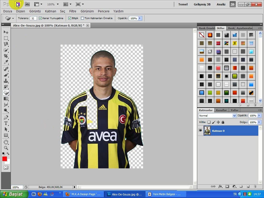Select the Type tool
The image size is (264, 198).
coord(6,123)
